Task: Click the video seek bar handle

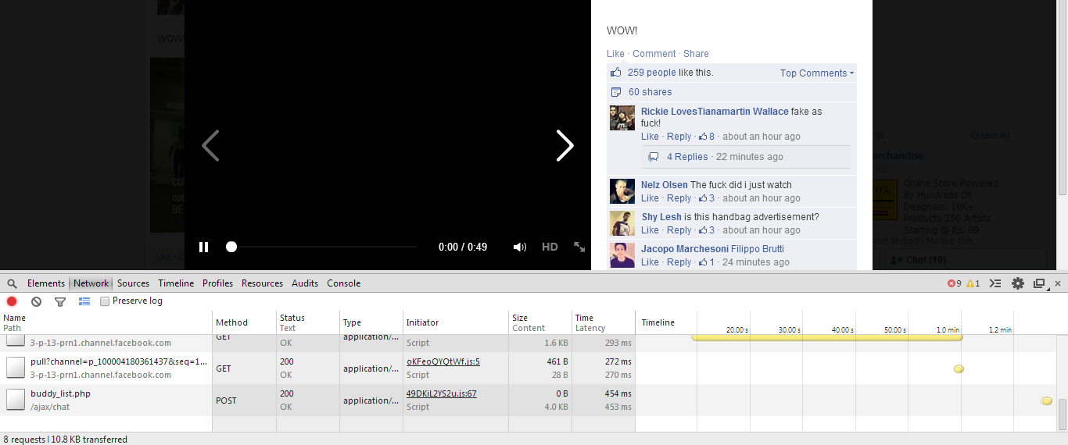Action: pos(231,247)
